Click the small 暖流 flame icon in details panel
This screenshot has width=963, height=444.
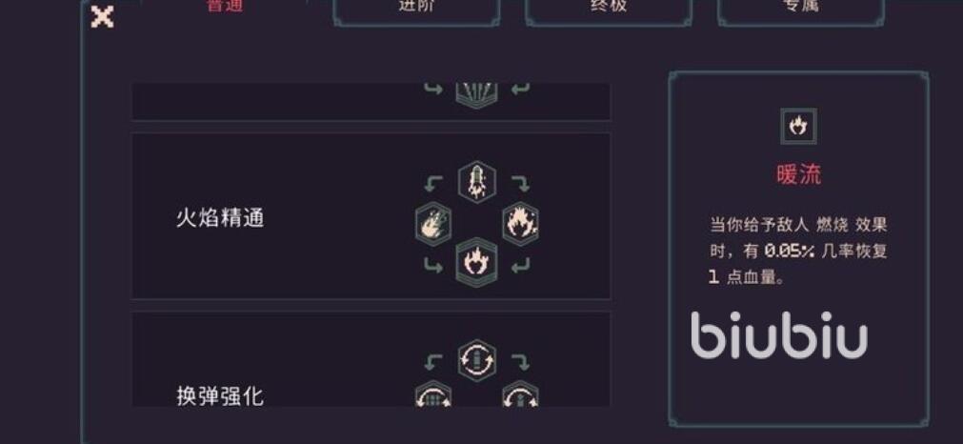[x=798, y=127]
